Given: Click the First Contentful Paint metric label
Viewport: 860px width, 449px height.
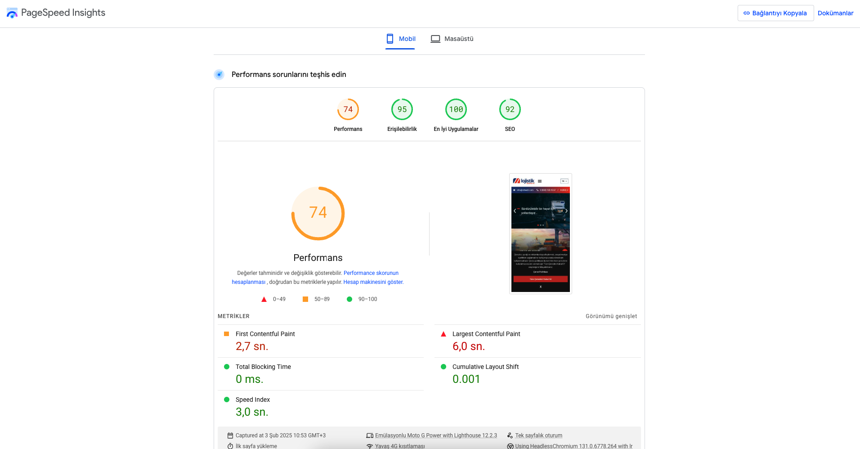Looking at the screenshot, I should click(x=265, y=334).
